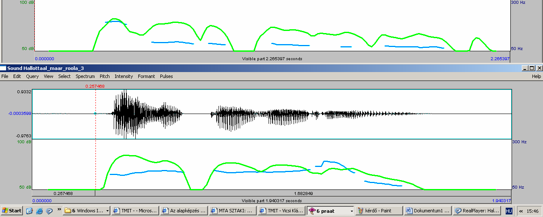Switch to the MTA SZTAKI taskbar window
543x217 pixels.
pyautogui.click(x=233, y=211)
